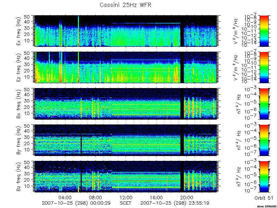277x208 pixels.
Task: Select the Ez spectrogram color scale bar
Action: [x=264, y=67]
